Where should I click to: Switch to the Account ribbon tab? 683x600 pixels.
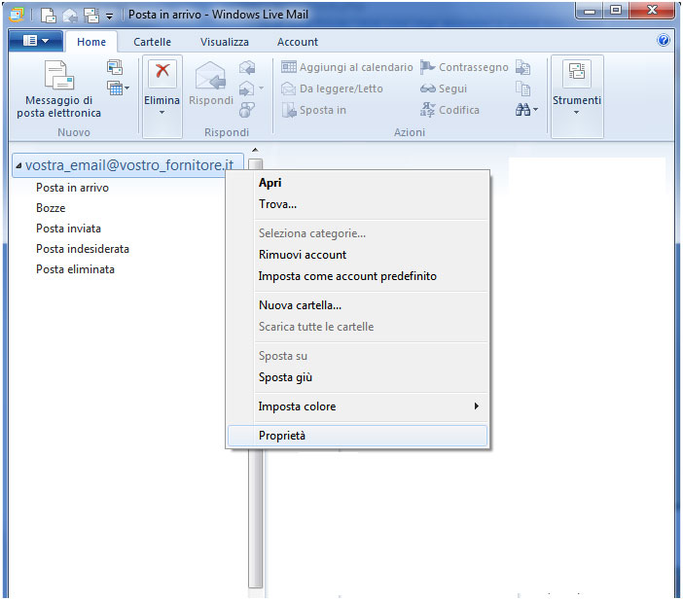click(298, 42)
